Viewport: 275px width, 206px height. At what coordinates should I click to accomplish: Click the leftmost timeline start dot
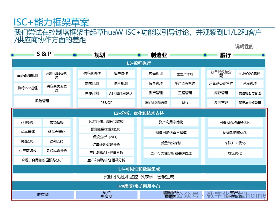pyautogui.click(x=12, y=55)
